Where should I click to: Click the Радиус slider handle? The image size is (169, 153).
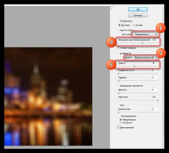(x=134, y=66)
